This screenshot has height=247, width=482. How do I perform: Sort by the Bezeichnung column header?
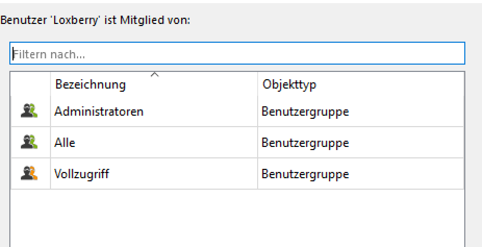point(91,84)
